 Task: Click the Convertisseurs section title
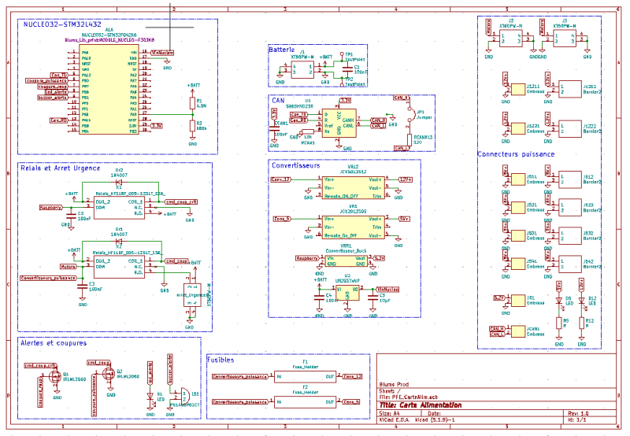[x=296, y=165]
